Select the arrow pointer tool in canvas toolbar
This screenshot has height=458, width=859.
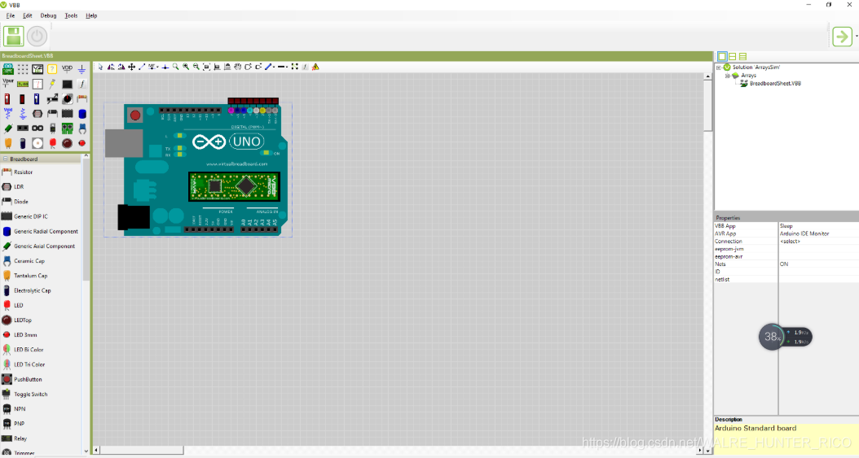coord(100,67)
